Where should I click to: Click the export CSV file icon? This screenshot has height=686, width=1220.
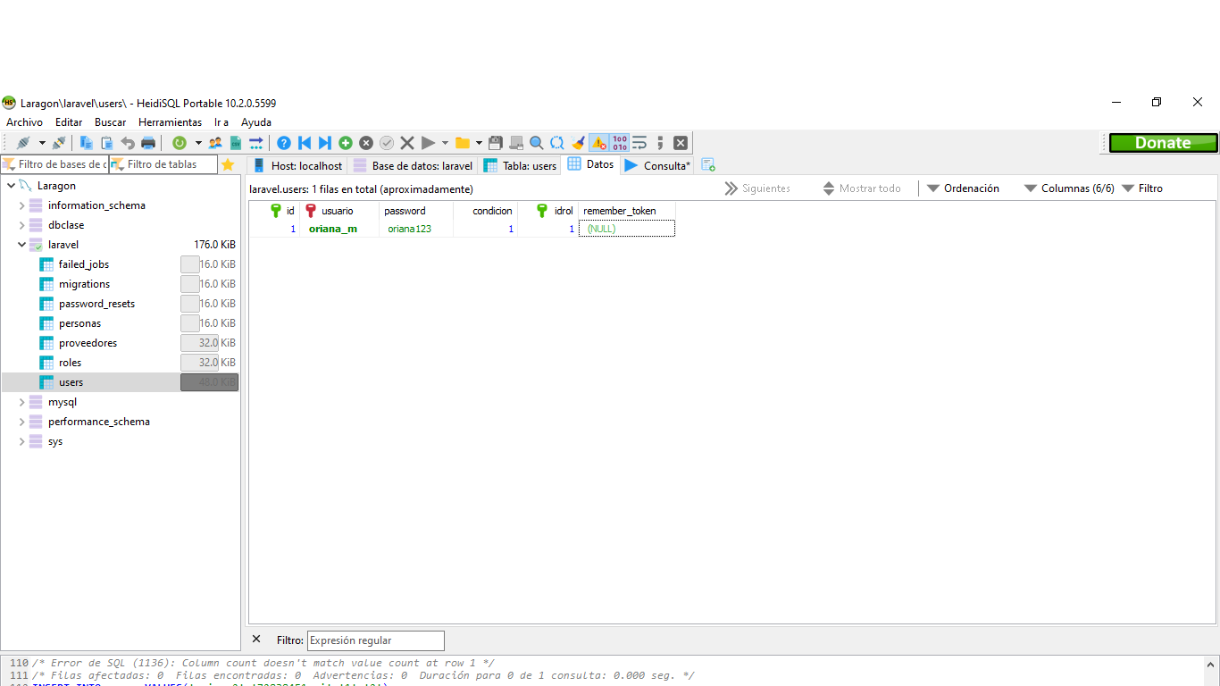click(236, 143)
